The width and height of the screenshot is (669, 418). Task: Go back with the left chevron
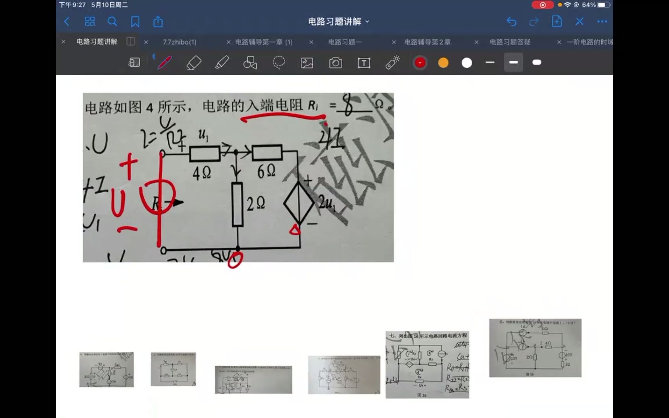[67, 22]
